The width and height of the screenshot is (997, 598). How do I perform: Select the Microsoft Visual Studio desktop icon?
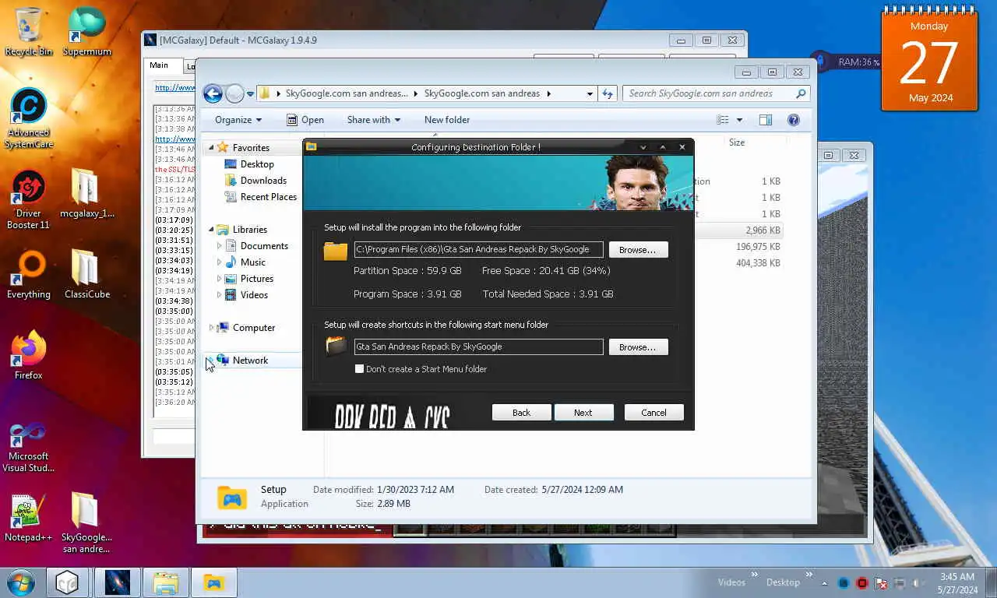pos(29,446)
